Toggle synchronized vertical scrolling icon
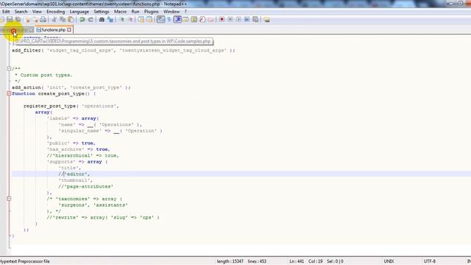 (141, 20)
